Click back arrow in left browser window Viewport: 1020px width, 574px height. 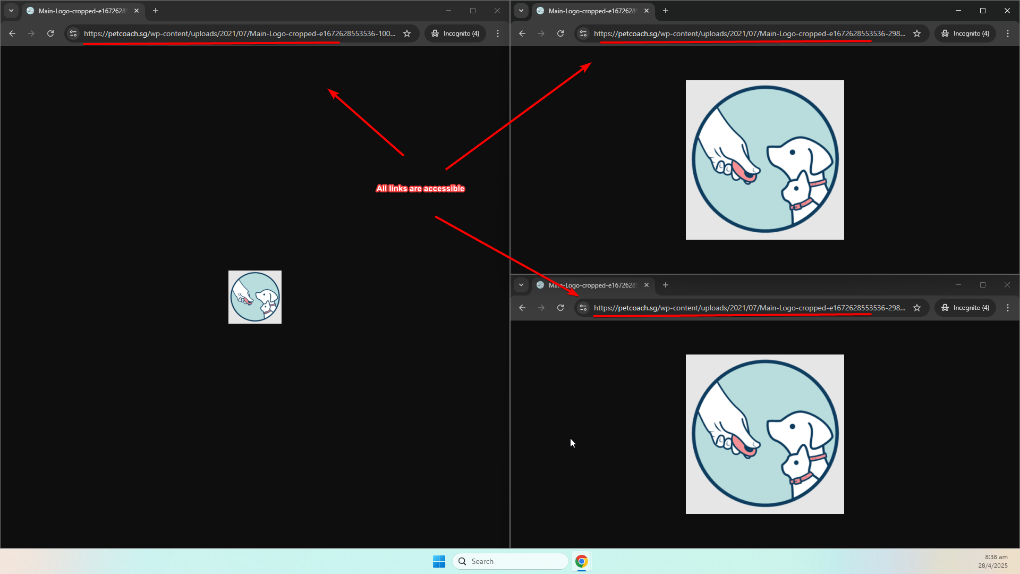[12, 33]
